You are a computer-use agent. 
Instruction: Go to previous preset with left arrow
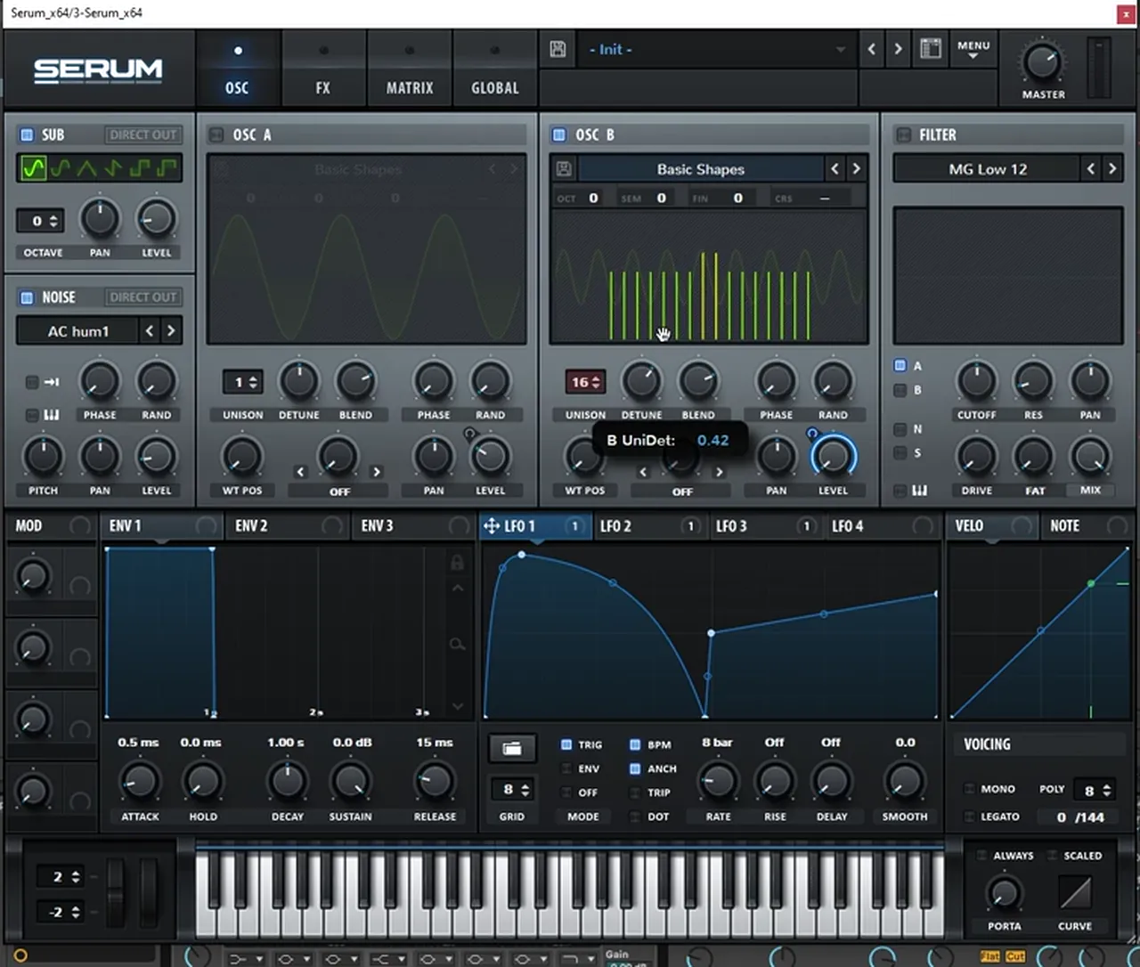(x=872, y=49)
